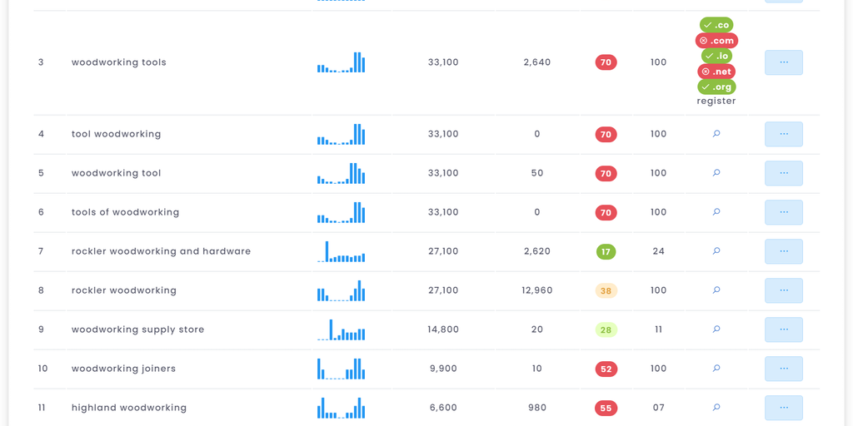The image size is (853, 426).
Task: View trend chart for highland woodworking
Action: (341, 408)
